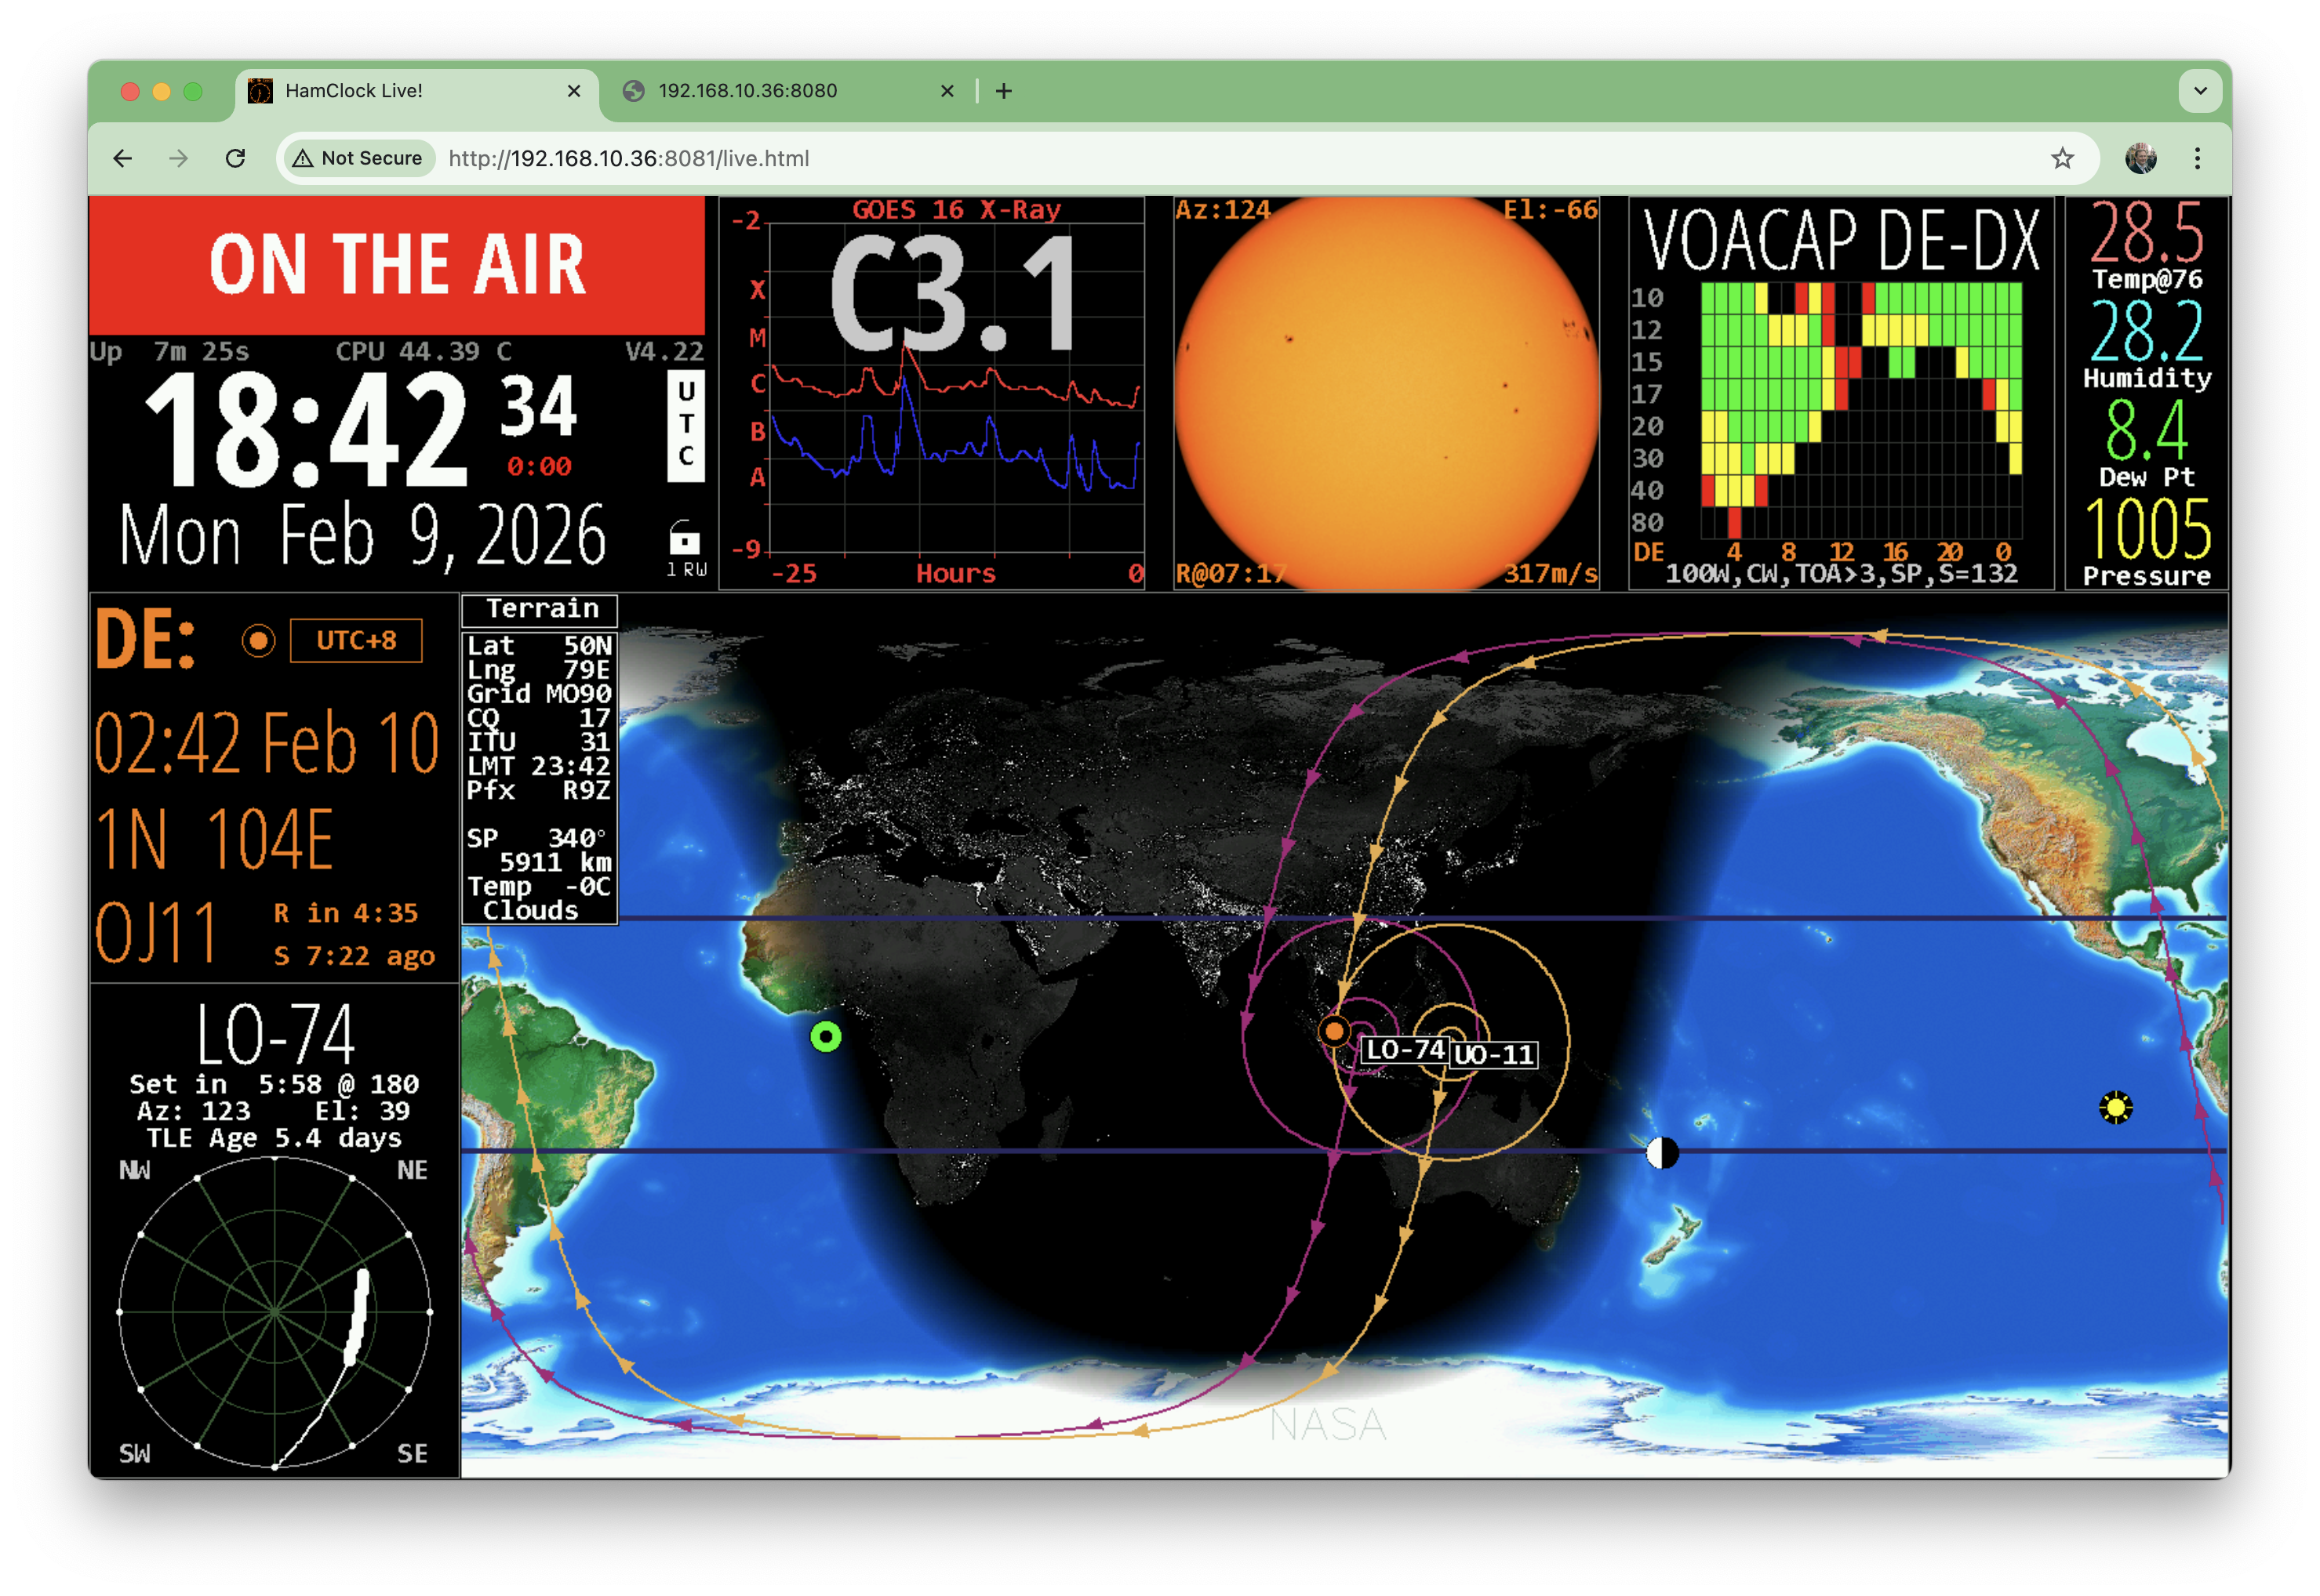Click the VOACAP DE-DX band chart
2320x1596 pixels.
(x=1861, y=410)
